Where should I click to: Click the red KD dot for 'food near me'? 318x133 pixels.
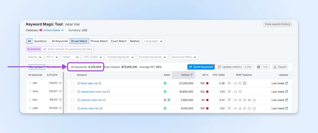tap(207, 83)
